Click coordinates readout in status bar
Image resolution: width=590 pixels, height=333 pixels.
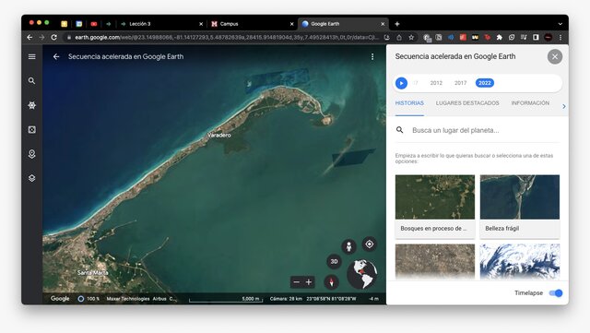point(331,299)
